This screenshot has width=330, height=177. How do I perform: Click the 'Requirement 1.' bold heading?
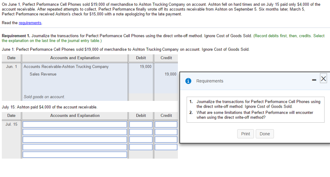click(x=16, y=36)
